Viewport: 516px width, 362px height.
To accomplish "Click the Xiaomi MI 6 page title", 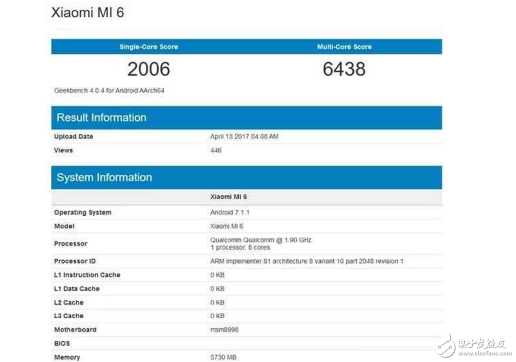I will click(88, 13).
